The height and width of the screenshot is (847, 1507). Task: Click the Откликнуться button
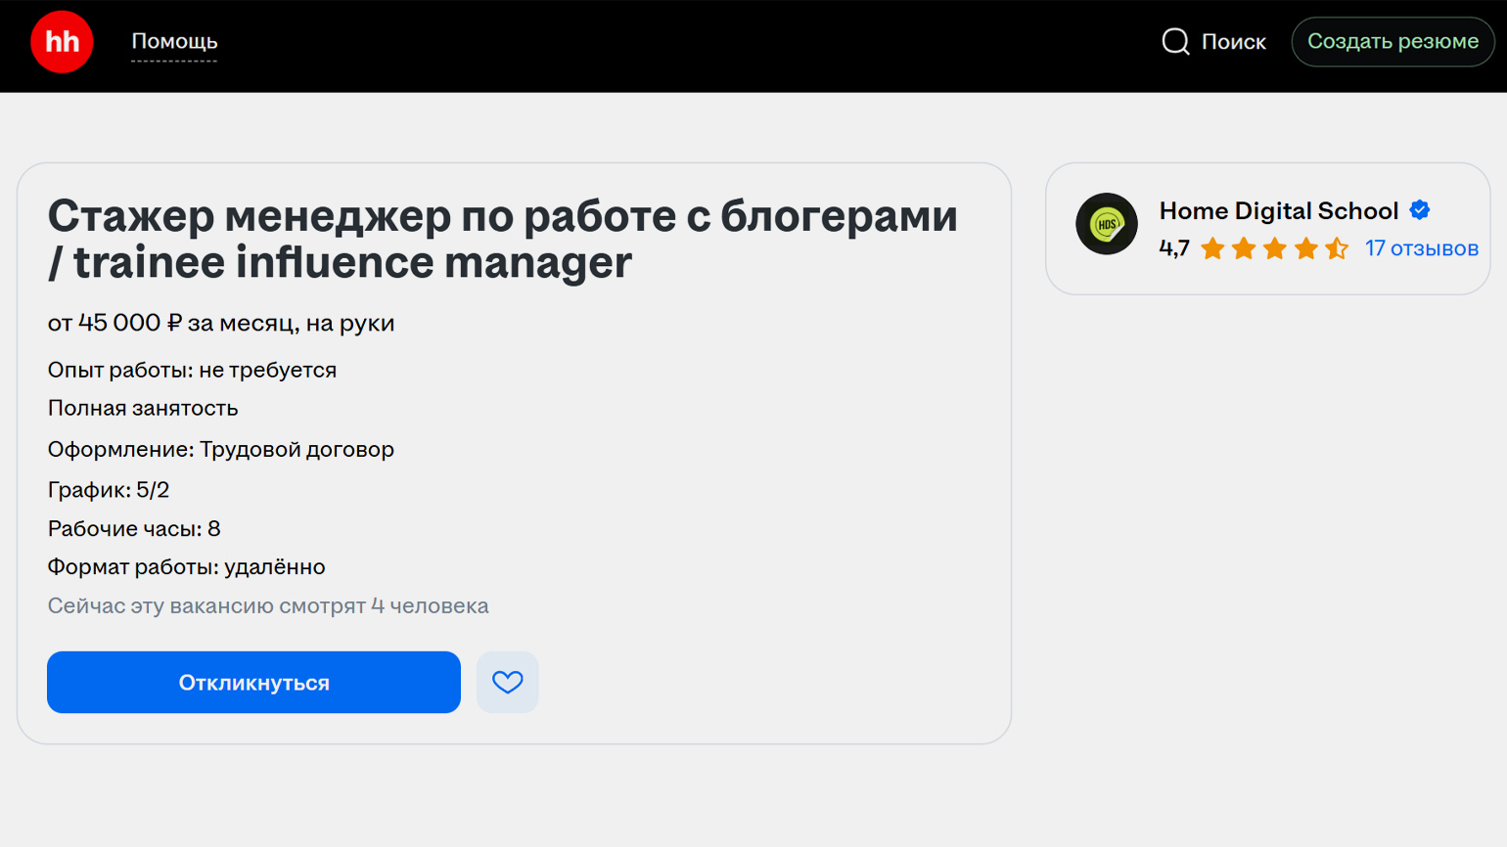pos(253,682)
